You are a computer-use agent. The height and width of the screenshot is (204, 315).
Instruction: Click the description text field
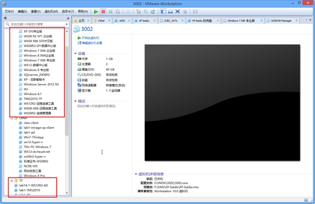(x=97, y=106)
